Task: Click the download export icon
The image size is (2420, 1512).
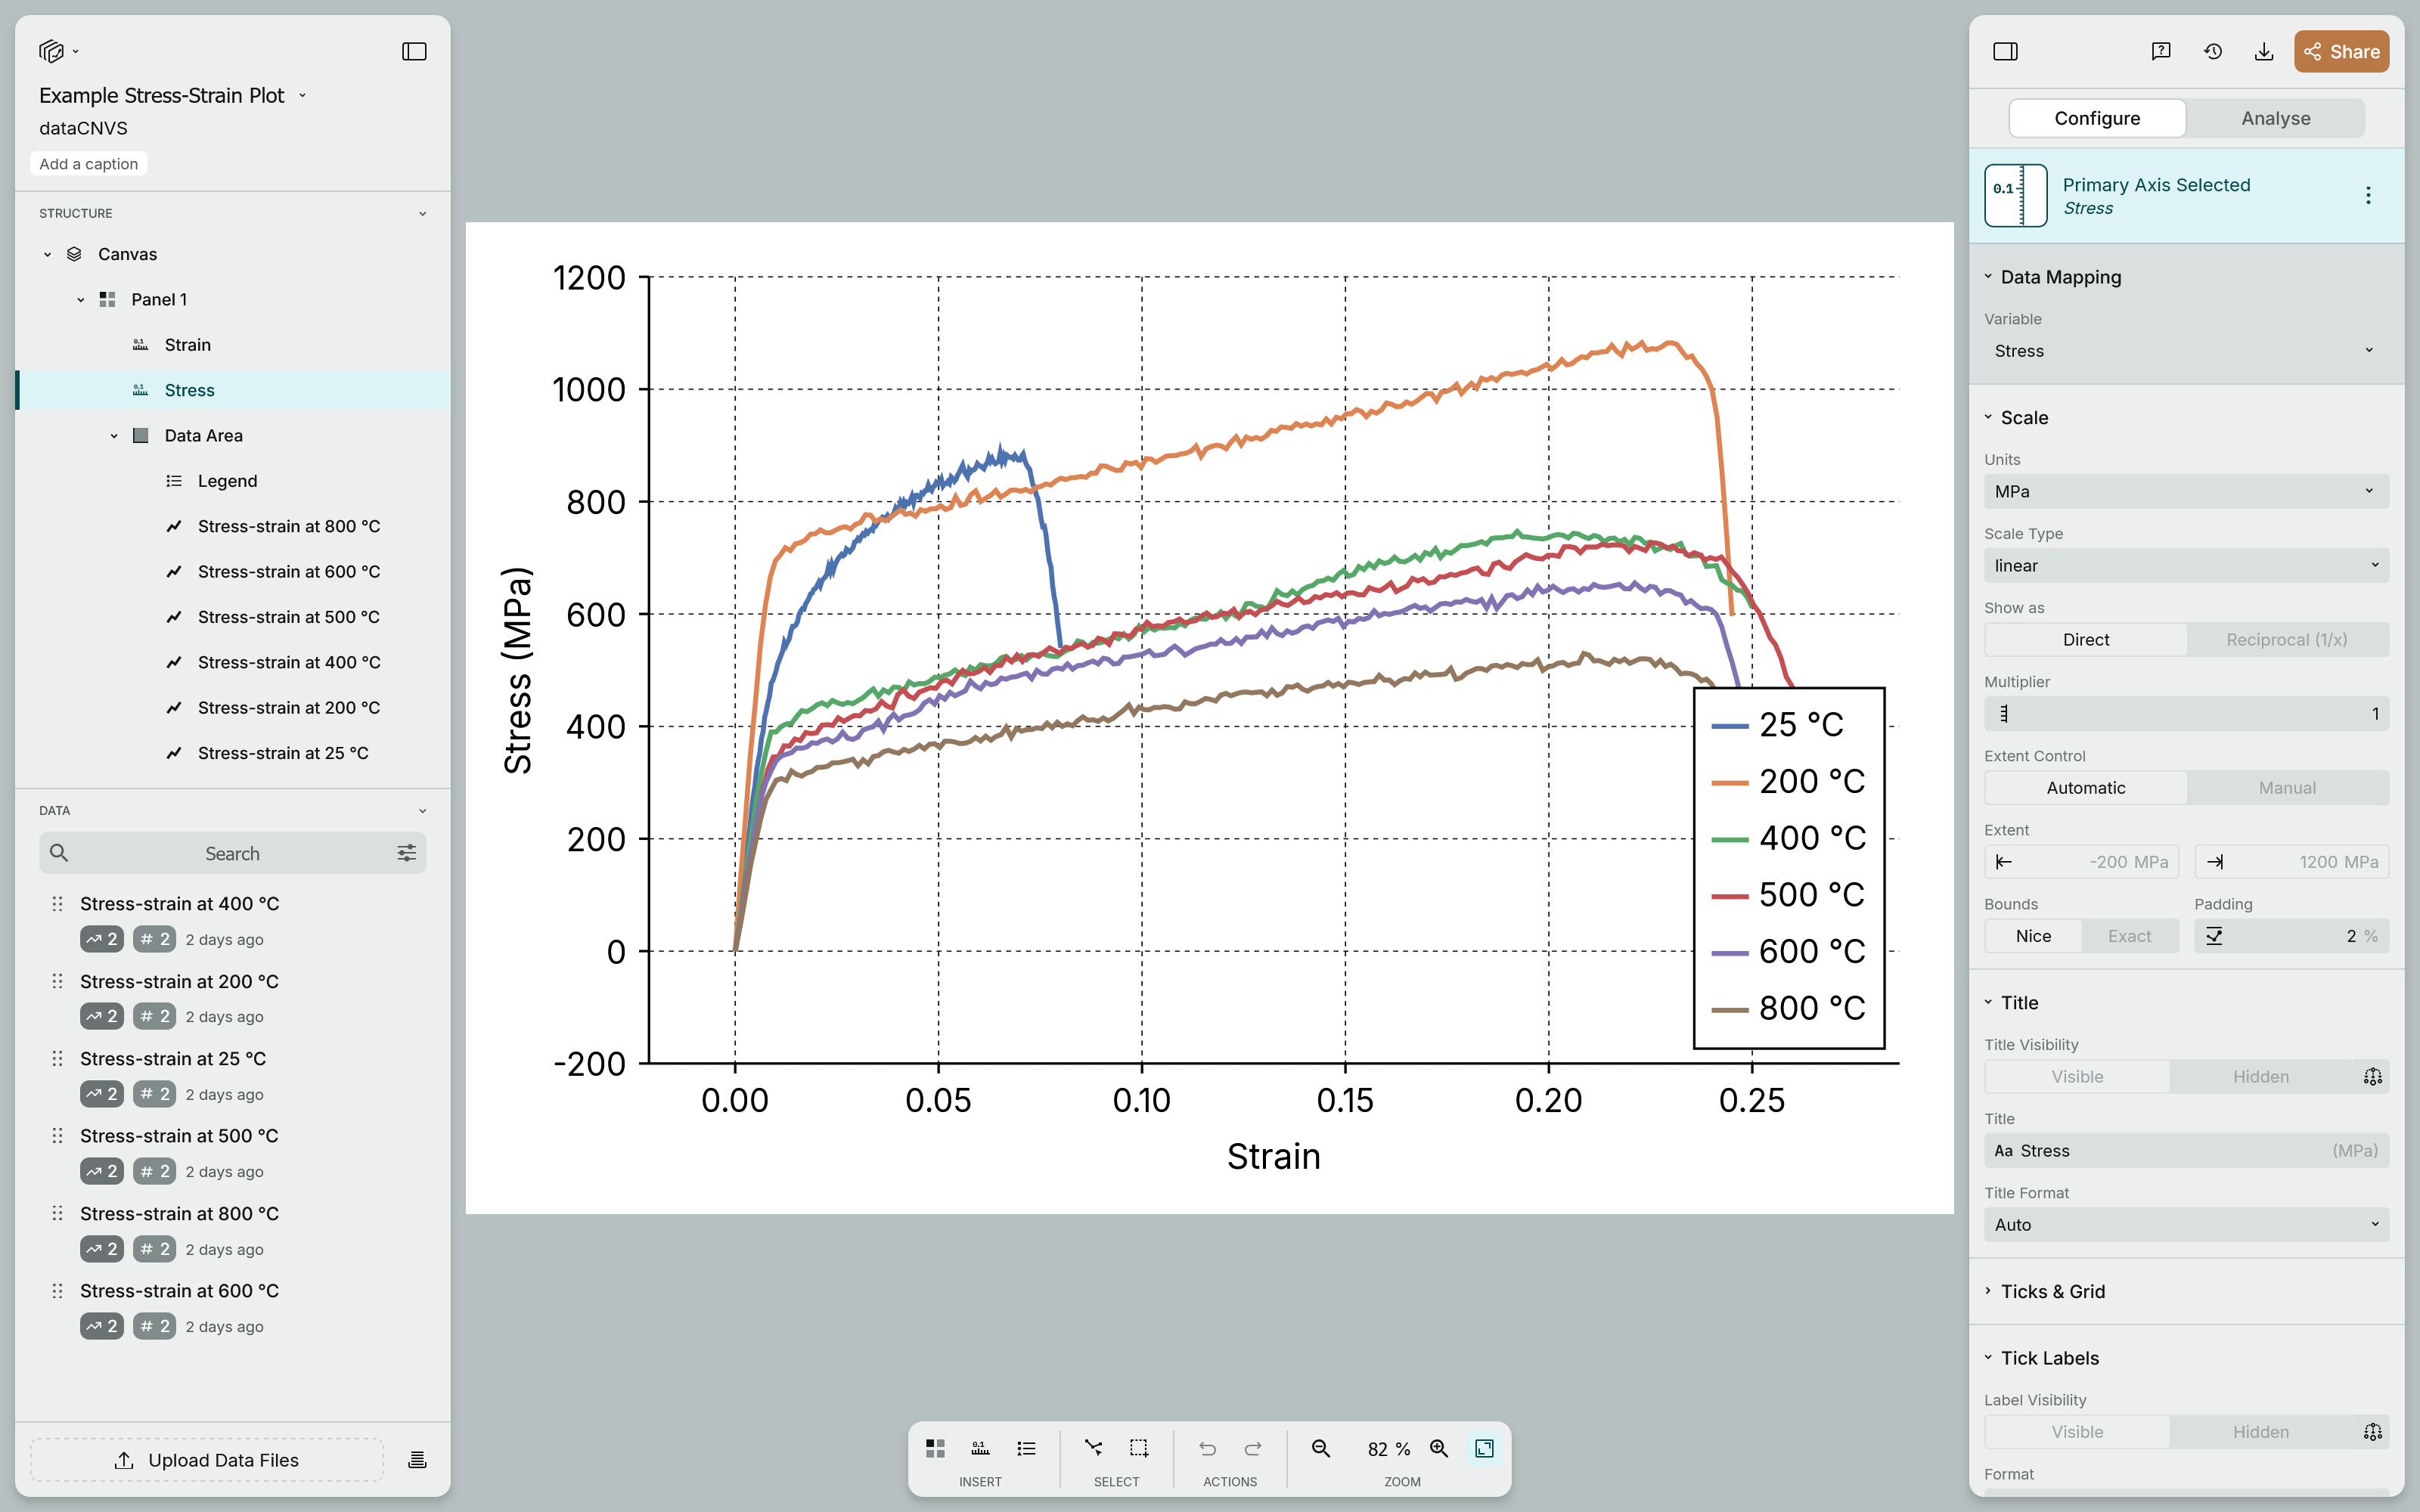Action: tap(2264, 51)
